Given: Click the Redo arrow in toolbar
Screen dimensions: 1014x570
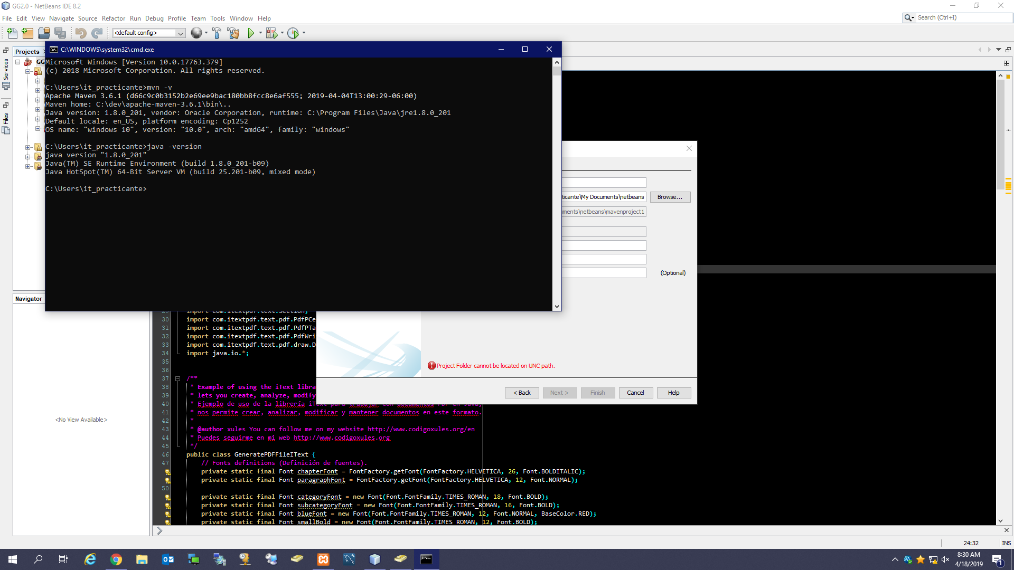Looking at the screenshot, I should pos(97,33).
